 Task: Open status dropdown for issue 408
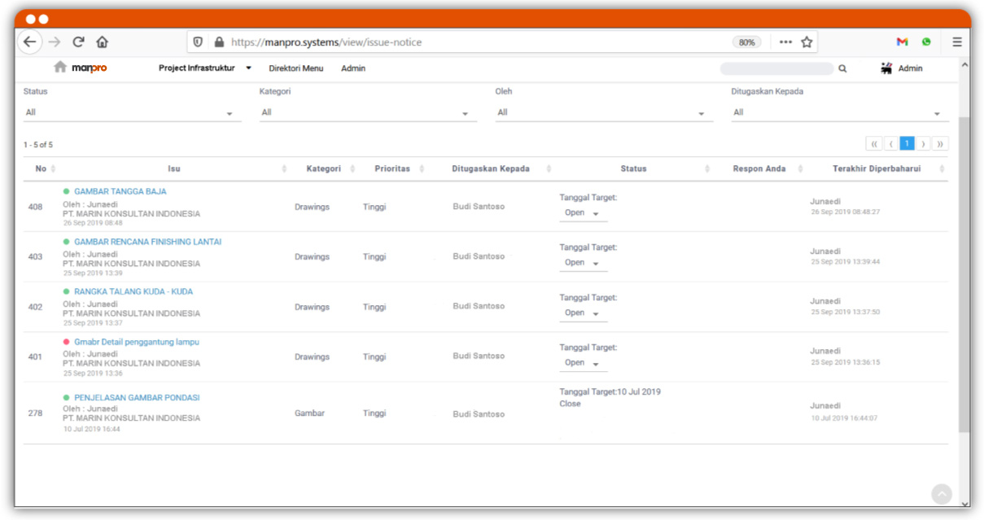click(583, 213)
